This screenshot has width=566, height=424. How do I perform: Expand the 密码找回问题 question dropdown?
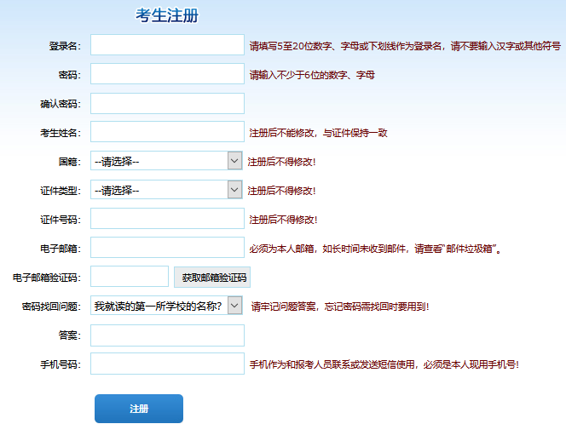coord(166,306)
